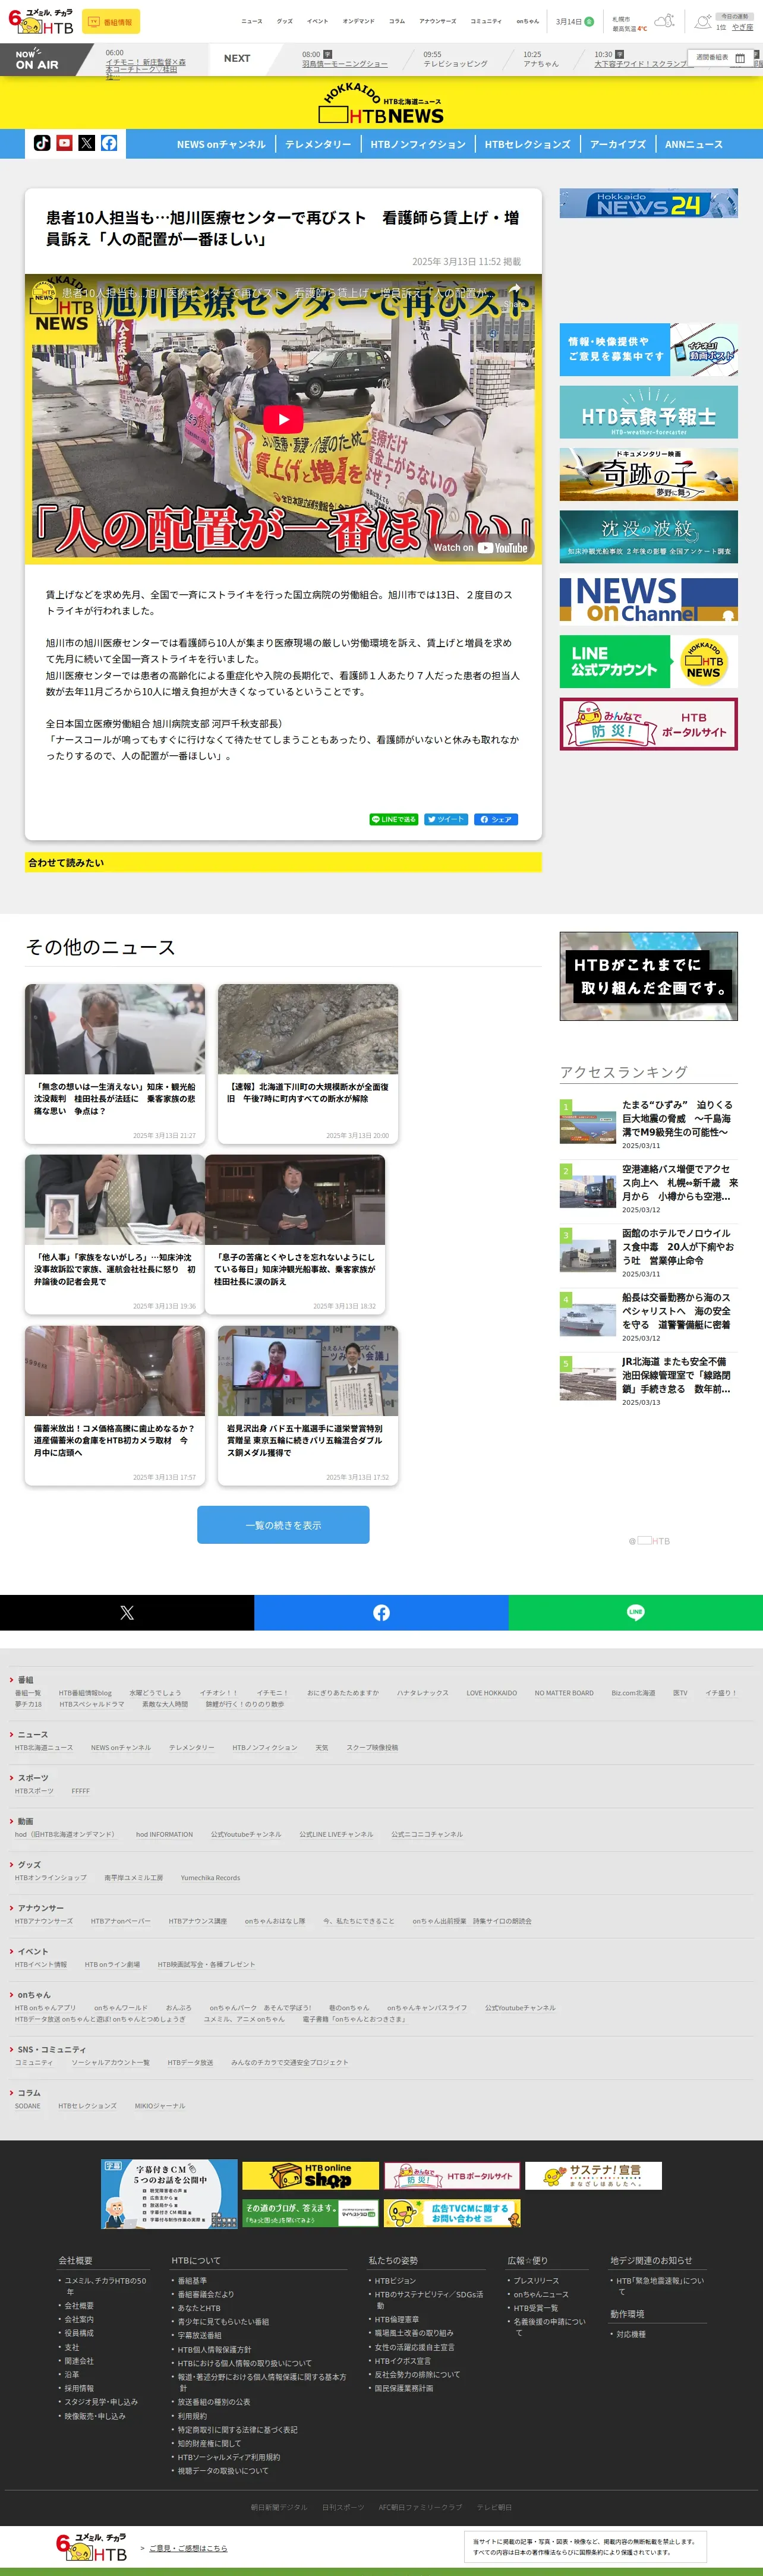This screenshot has width=763, height=2576.
Task: Open the YouTube icon in the blue bar
Action: coord(64,143)
